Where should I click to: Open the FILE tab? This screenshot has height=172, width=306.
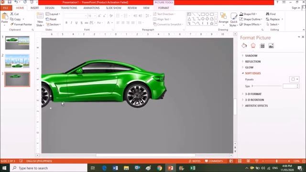(x=6, y=8)
